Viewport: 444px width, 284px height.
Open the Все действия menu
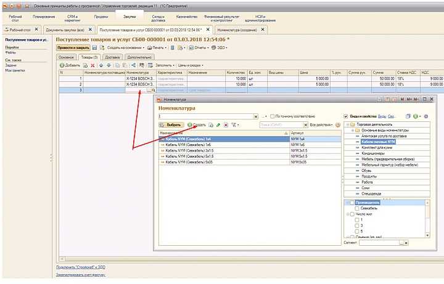[321, 124]
